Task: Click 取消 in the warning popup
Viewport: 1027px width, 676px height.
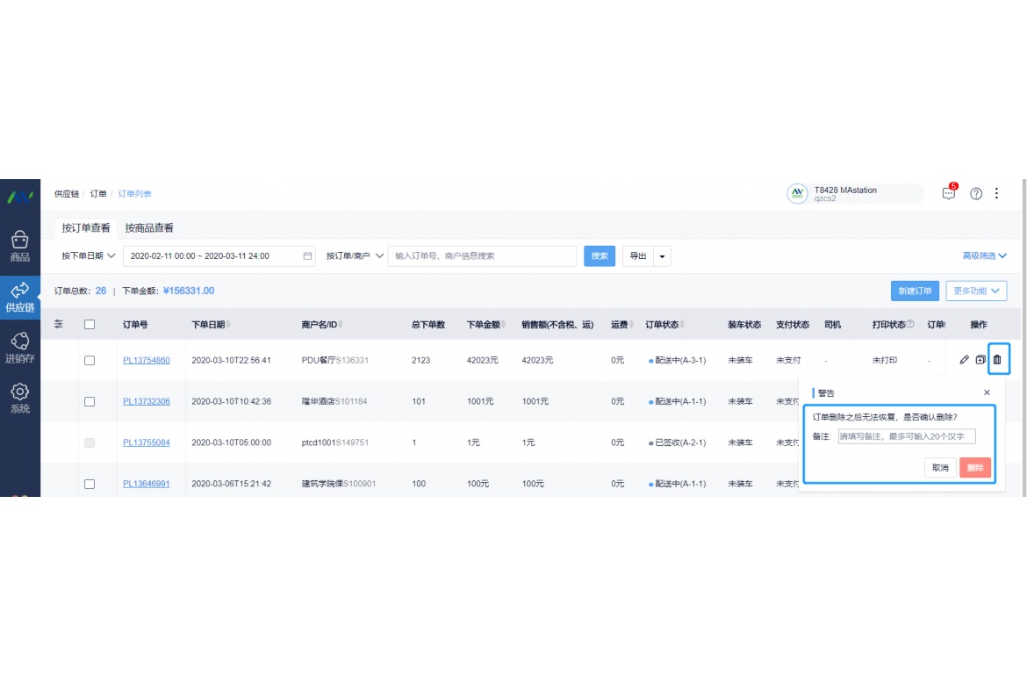Action: tap(940, 468)
